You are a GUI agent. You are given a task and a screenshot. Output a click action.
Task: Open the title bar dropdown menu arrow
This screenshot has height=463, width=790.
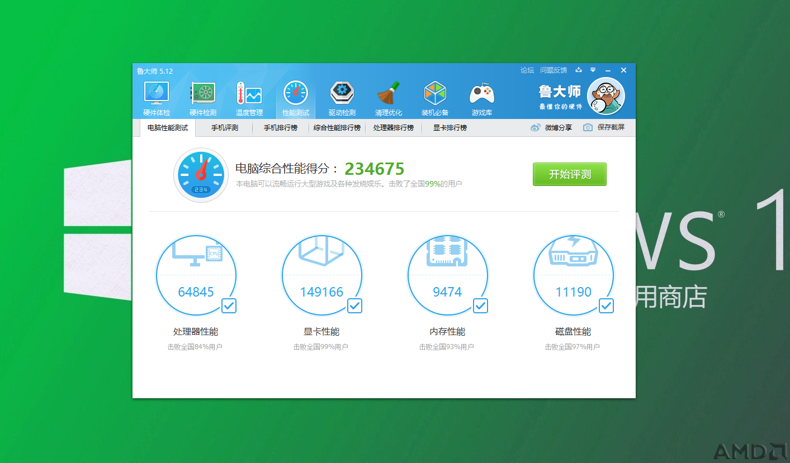pyautogui.click(x=593, y=70)
